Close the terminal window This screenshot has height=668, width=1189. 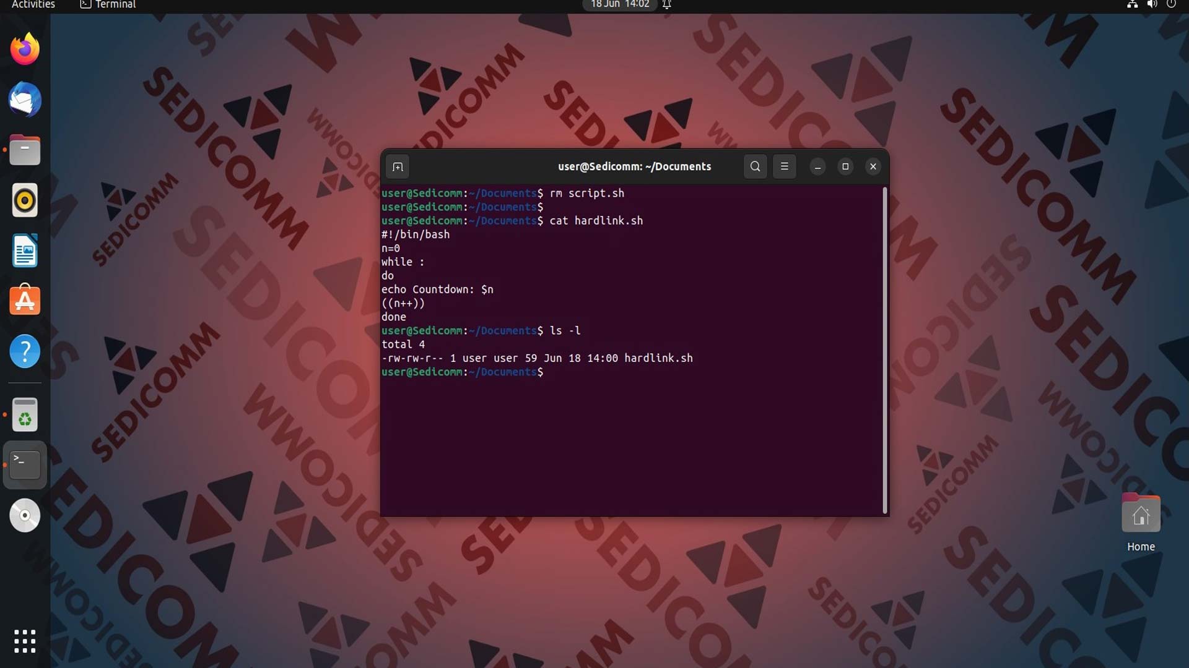tap(873, 167)
